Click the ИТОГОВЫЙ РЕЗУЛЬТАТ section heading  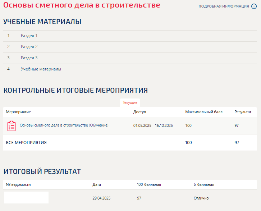click(x=42, y=171)
